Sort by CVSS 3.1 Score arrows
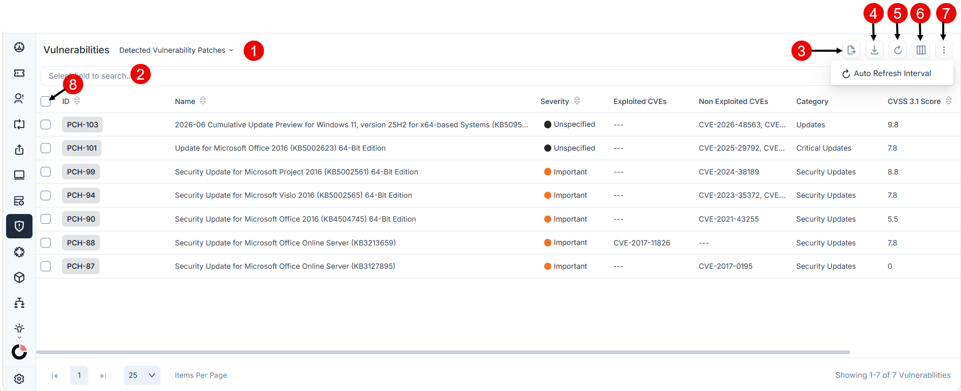The width and height of the screenshot is (961, 391). click(948, 101)
